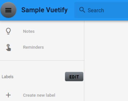128x101 pixels.
Task: Click blue toolbar gap between title and search
Action: point(71,10)
